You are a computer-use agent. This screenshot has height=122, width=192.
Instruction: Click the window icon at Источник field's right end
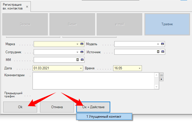click(x=163, y=52)
